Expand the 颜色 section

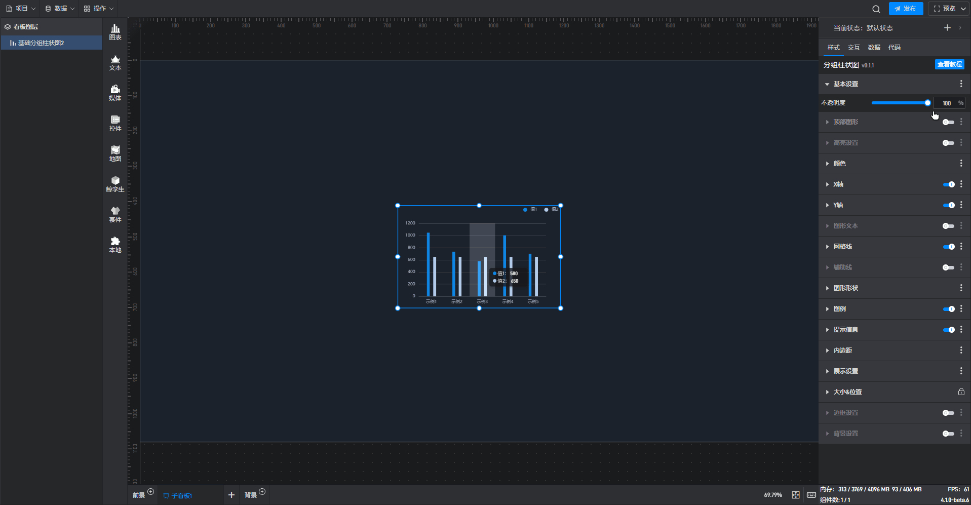pyautogui.click(x=827, y=164)
